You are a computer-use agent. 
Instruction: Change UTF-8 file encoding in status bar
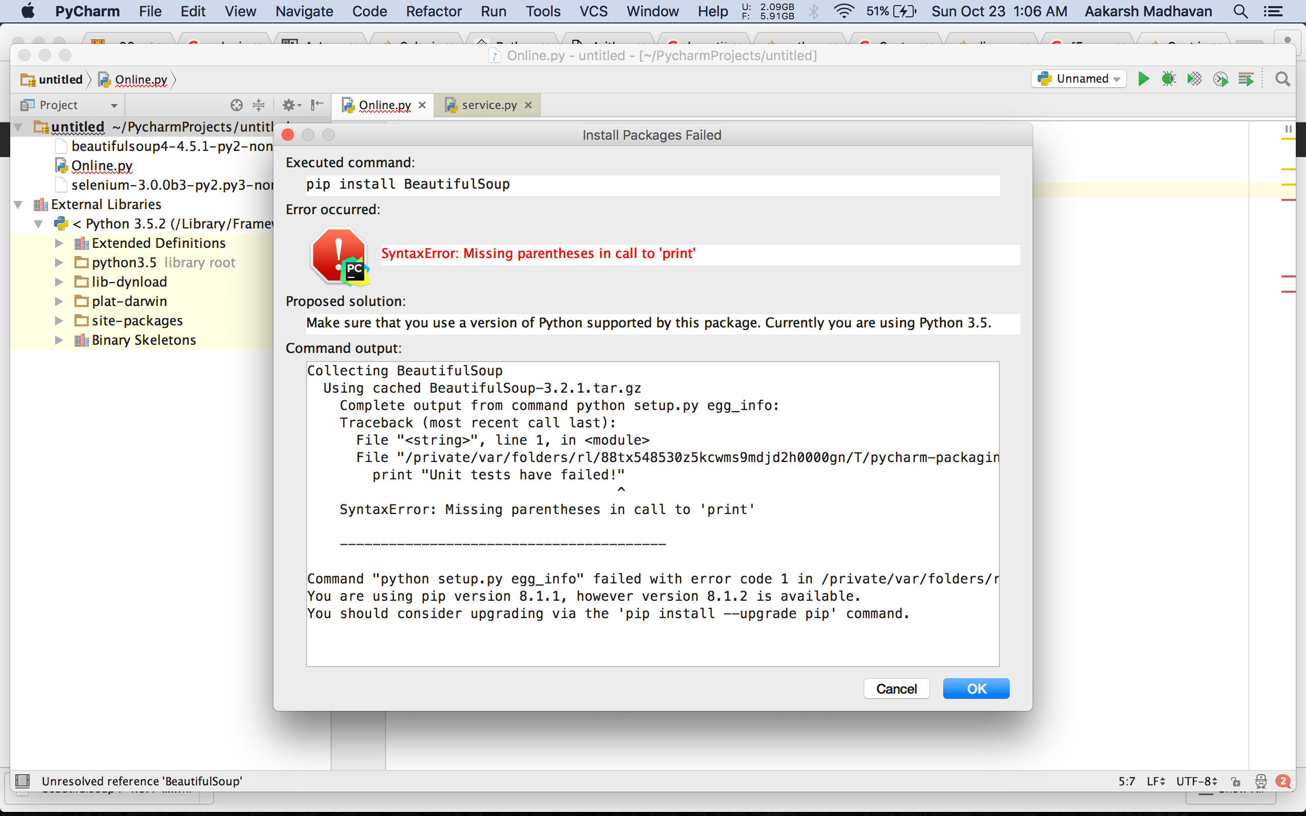pos(1196,781)
